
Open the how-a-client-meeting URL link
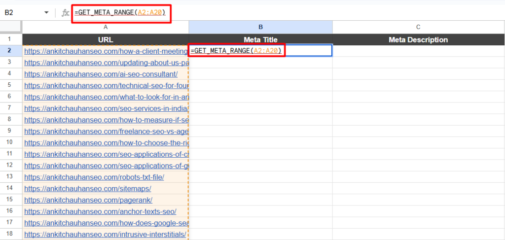coord(107,51)
